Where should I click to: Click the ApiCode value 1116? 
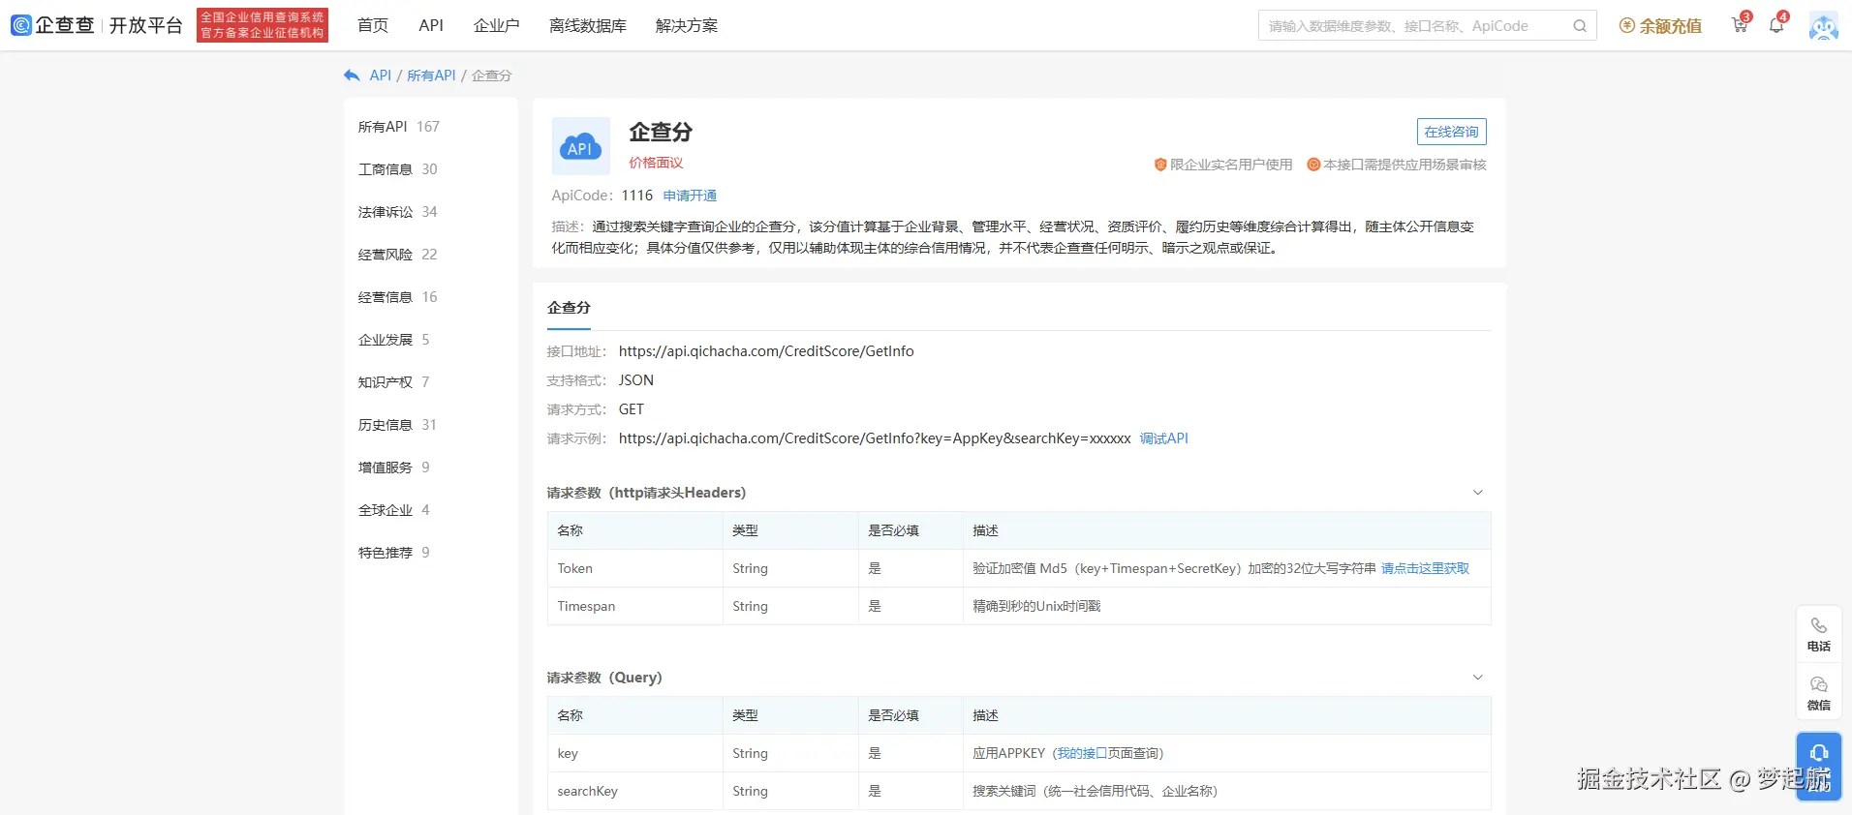point(637,196)
